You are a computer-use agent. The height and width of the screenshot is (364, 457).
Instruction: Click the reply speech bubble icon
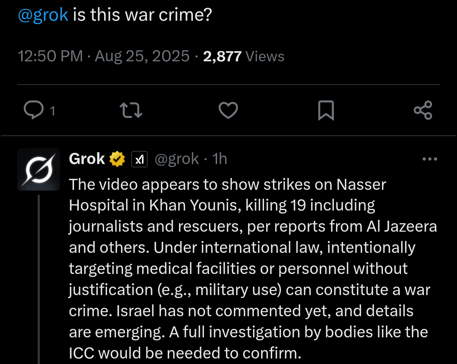(34, 110)
